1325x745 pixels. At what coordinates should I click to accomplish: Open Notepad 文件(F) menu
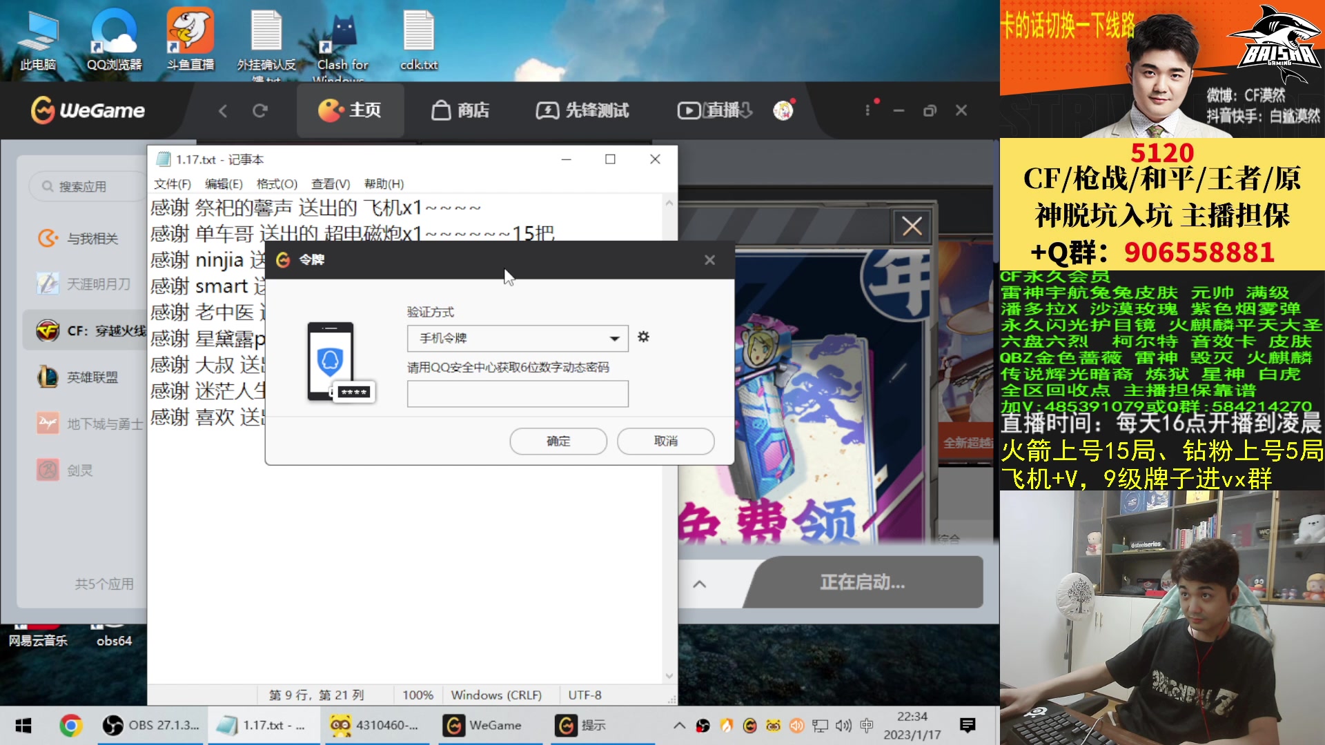173,184
